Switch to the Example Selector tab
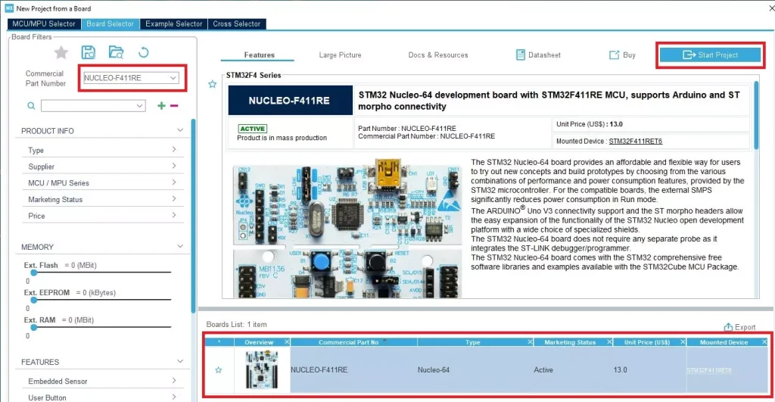The image size is (775, 402). click(173, 23)
